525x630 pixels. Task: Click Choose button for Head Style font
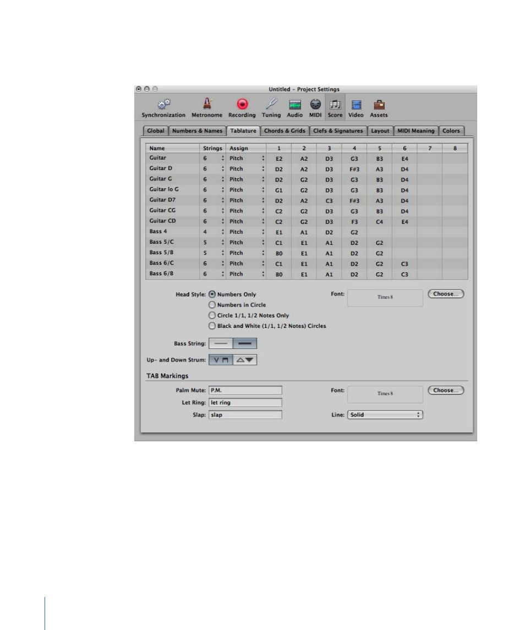click(x=446, y=294)
